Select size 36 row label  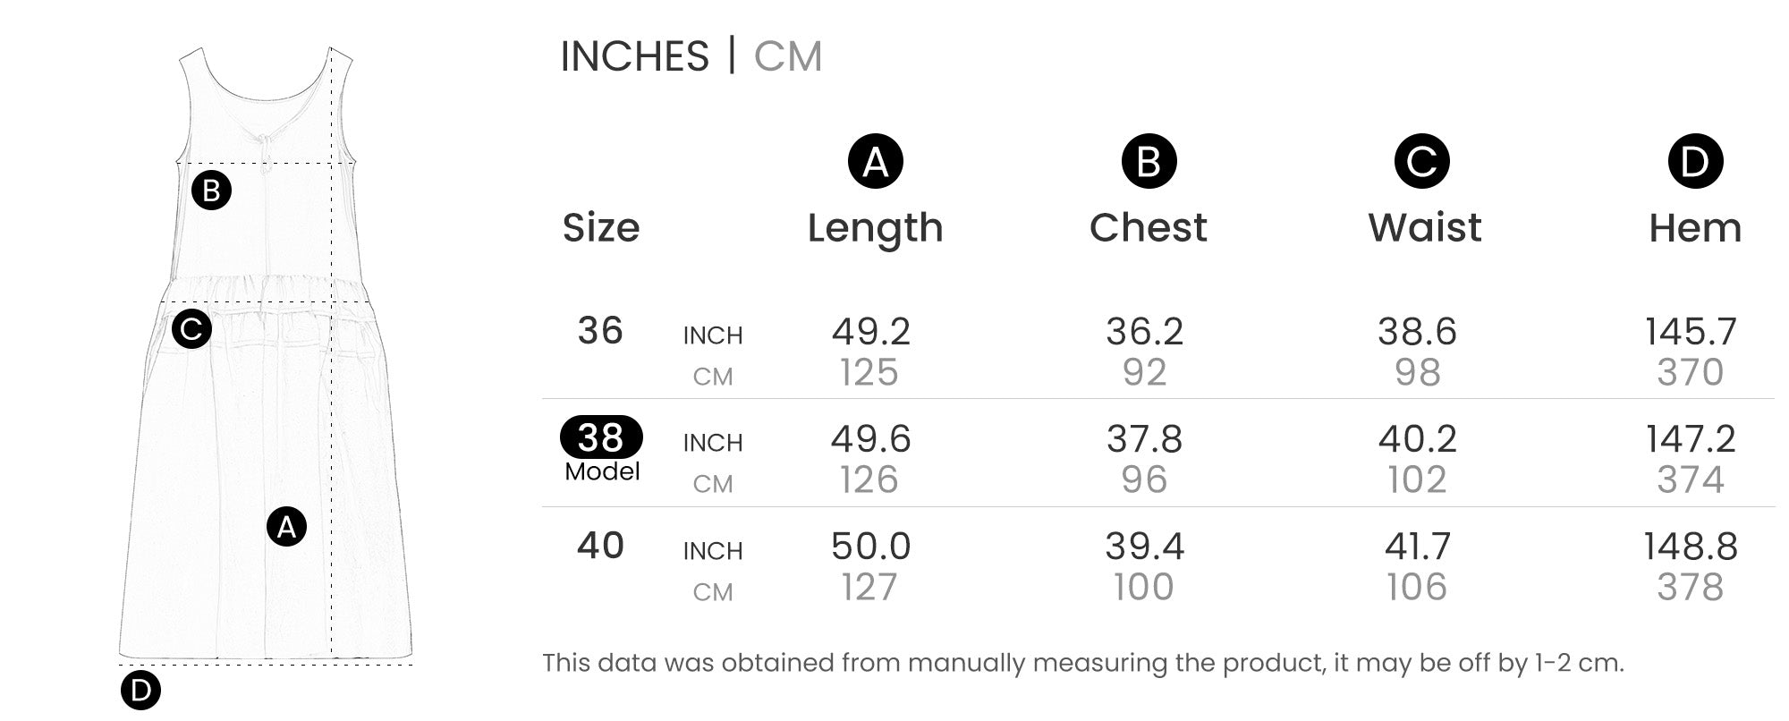coord(600,331)
